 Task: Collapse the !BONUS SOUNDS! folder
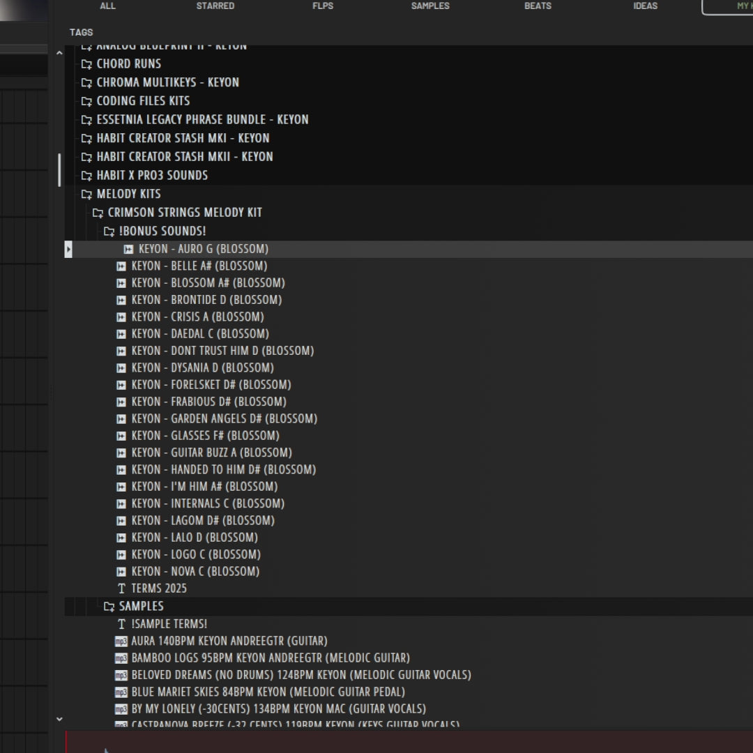pos(109,231)
